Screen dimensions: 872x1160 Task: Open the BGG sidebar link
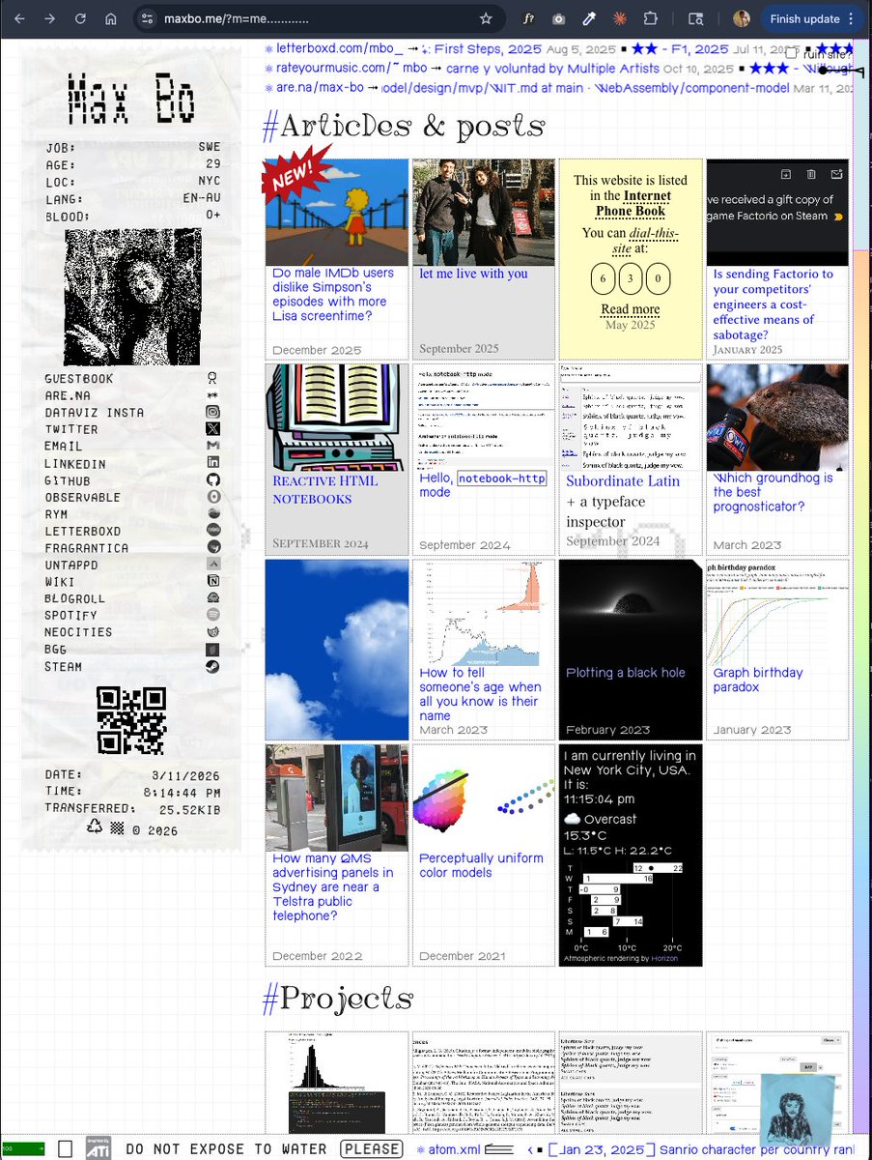[x=55, y=650]
